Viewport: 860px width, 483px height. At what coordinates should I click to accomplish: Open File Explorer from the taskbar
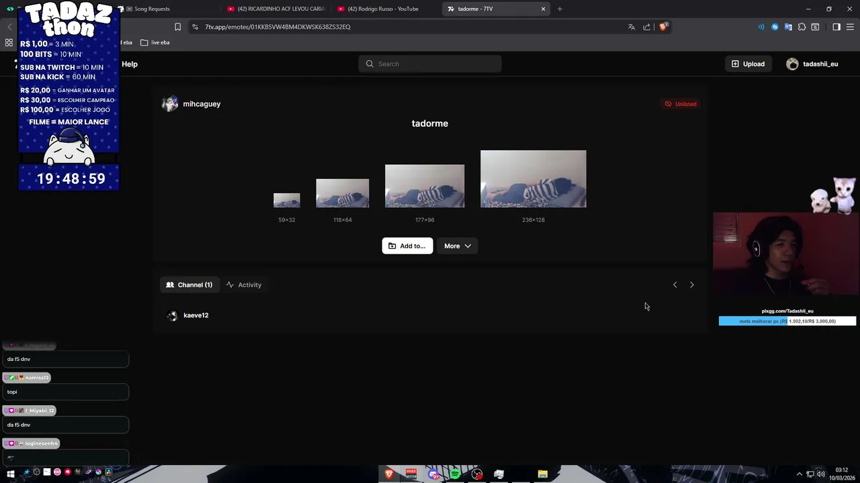[x=542, y=474]
